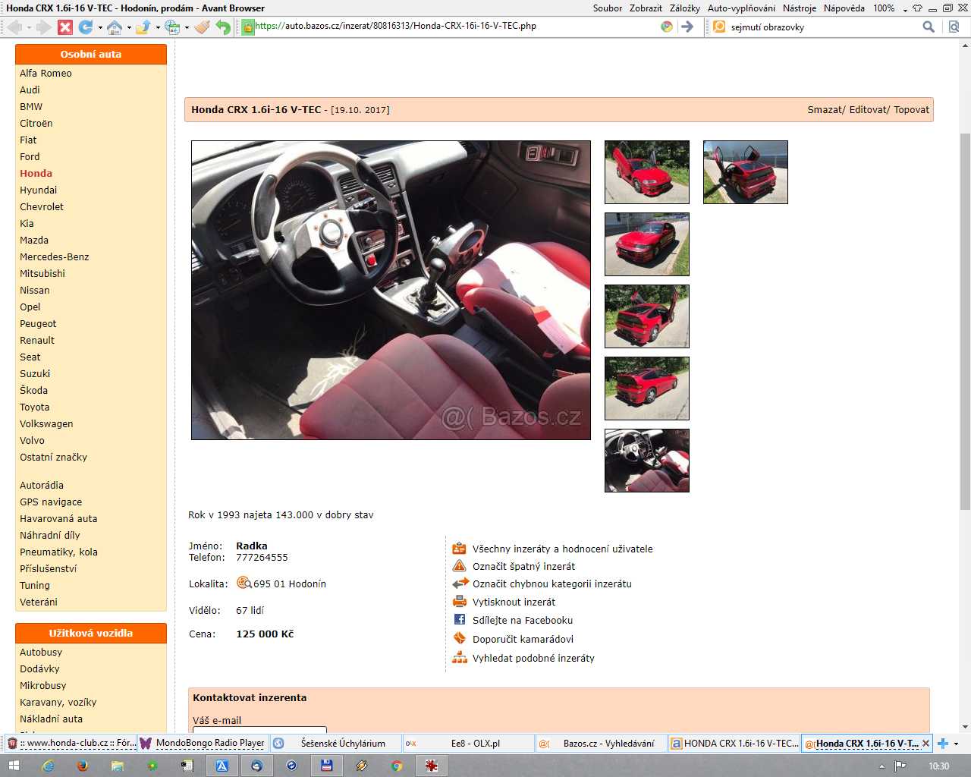The width and height of the screenshot is (971, 777).
Task: Click the blue Refresh page icon
Action: 86,27
